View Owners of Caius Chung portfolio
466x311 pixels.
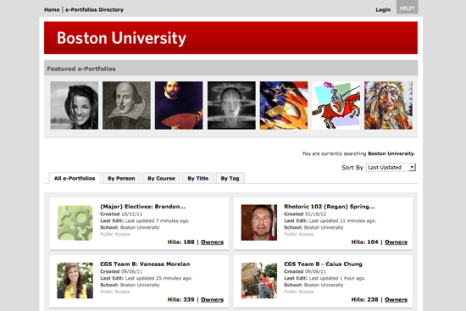point(397,299)
